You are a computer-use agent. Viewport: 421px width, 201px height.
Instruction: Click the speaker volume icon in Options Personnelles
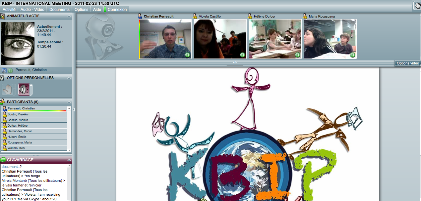24,89
